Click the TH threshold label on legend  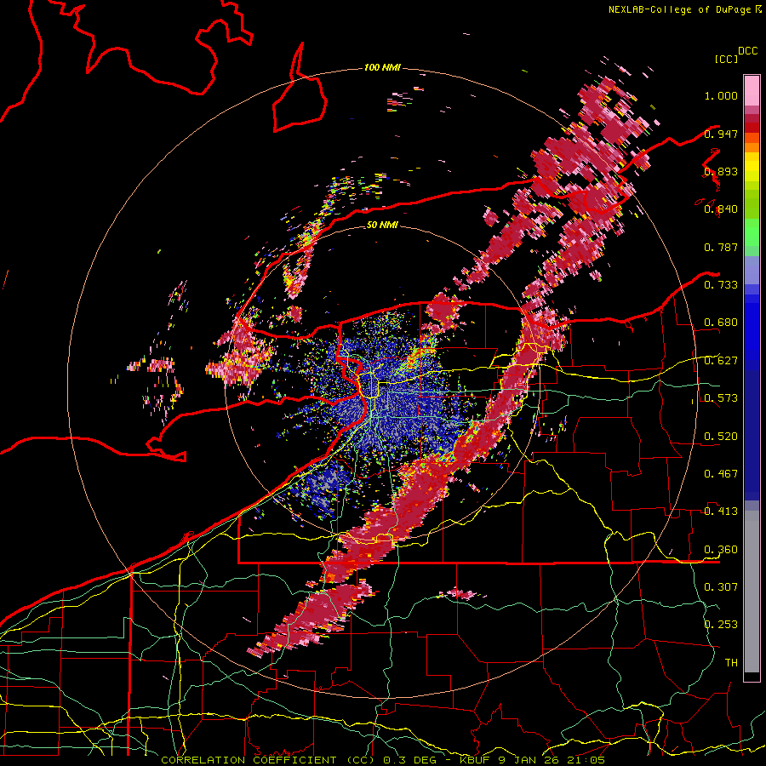click(x=731, y=663)
